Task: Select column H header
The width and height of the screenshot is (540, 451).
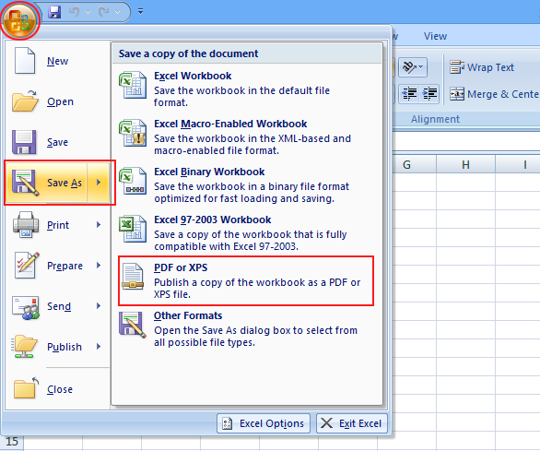Action: click(x=465, y=164)
